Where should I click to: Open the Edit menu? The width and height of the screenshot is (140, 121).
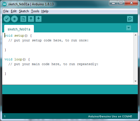(14, 11)
